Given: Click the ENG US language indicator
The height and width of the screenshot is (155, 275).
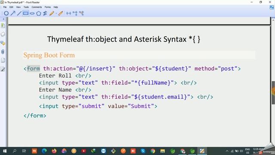Looking at the screenshot, I should (247, 151).
